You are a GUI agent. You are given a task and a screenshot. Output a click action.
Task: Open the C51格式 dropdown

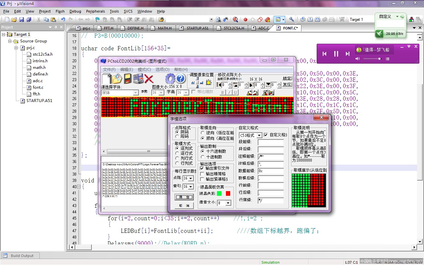pos(259,135)
